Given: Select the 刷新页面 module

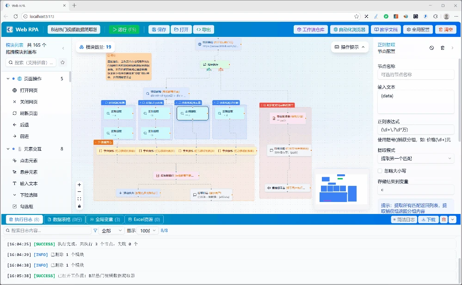Looking at the screenshot, I should 29,113.
